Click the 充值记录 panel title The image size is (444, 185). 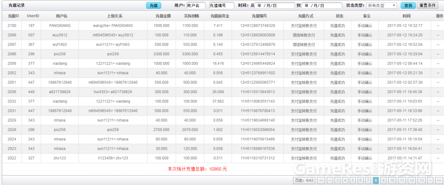17,5
